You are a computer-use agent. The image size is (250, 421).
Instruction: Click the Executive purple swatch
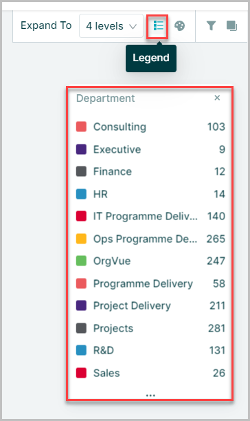coord(81,149)
